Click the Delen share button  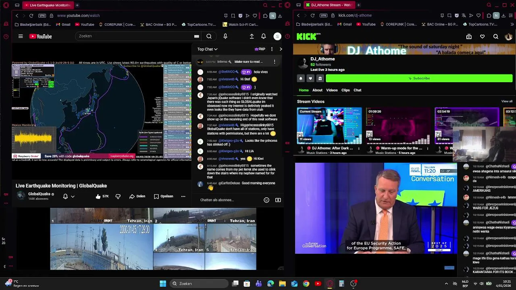click(137, 196)
